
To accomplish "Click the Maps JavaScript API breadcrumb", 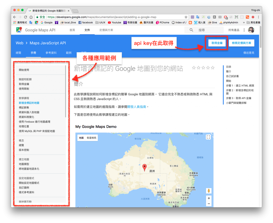I will [48, 43].
